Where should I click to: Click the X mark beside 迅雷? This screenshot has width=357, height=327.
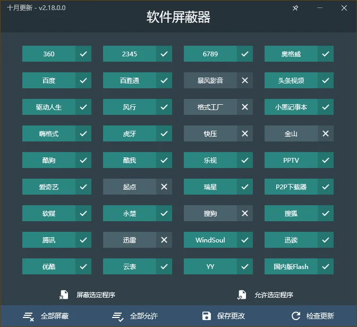pyautogui.click(x=164, y=240)
